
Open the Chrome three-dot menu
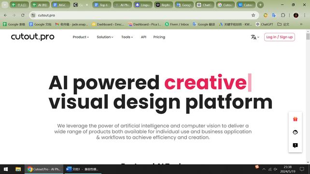[x=305, y=15]
